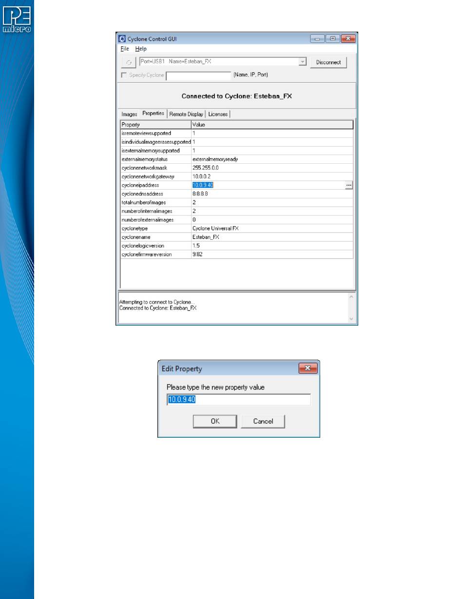This screenshot has height=599, width=463.
Task: Select the cycloneipaddress property
Action: point(155,185)
